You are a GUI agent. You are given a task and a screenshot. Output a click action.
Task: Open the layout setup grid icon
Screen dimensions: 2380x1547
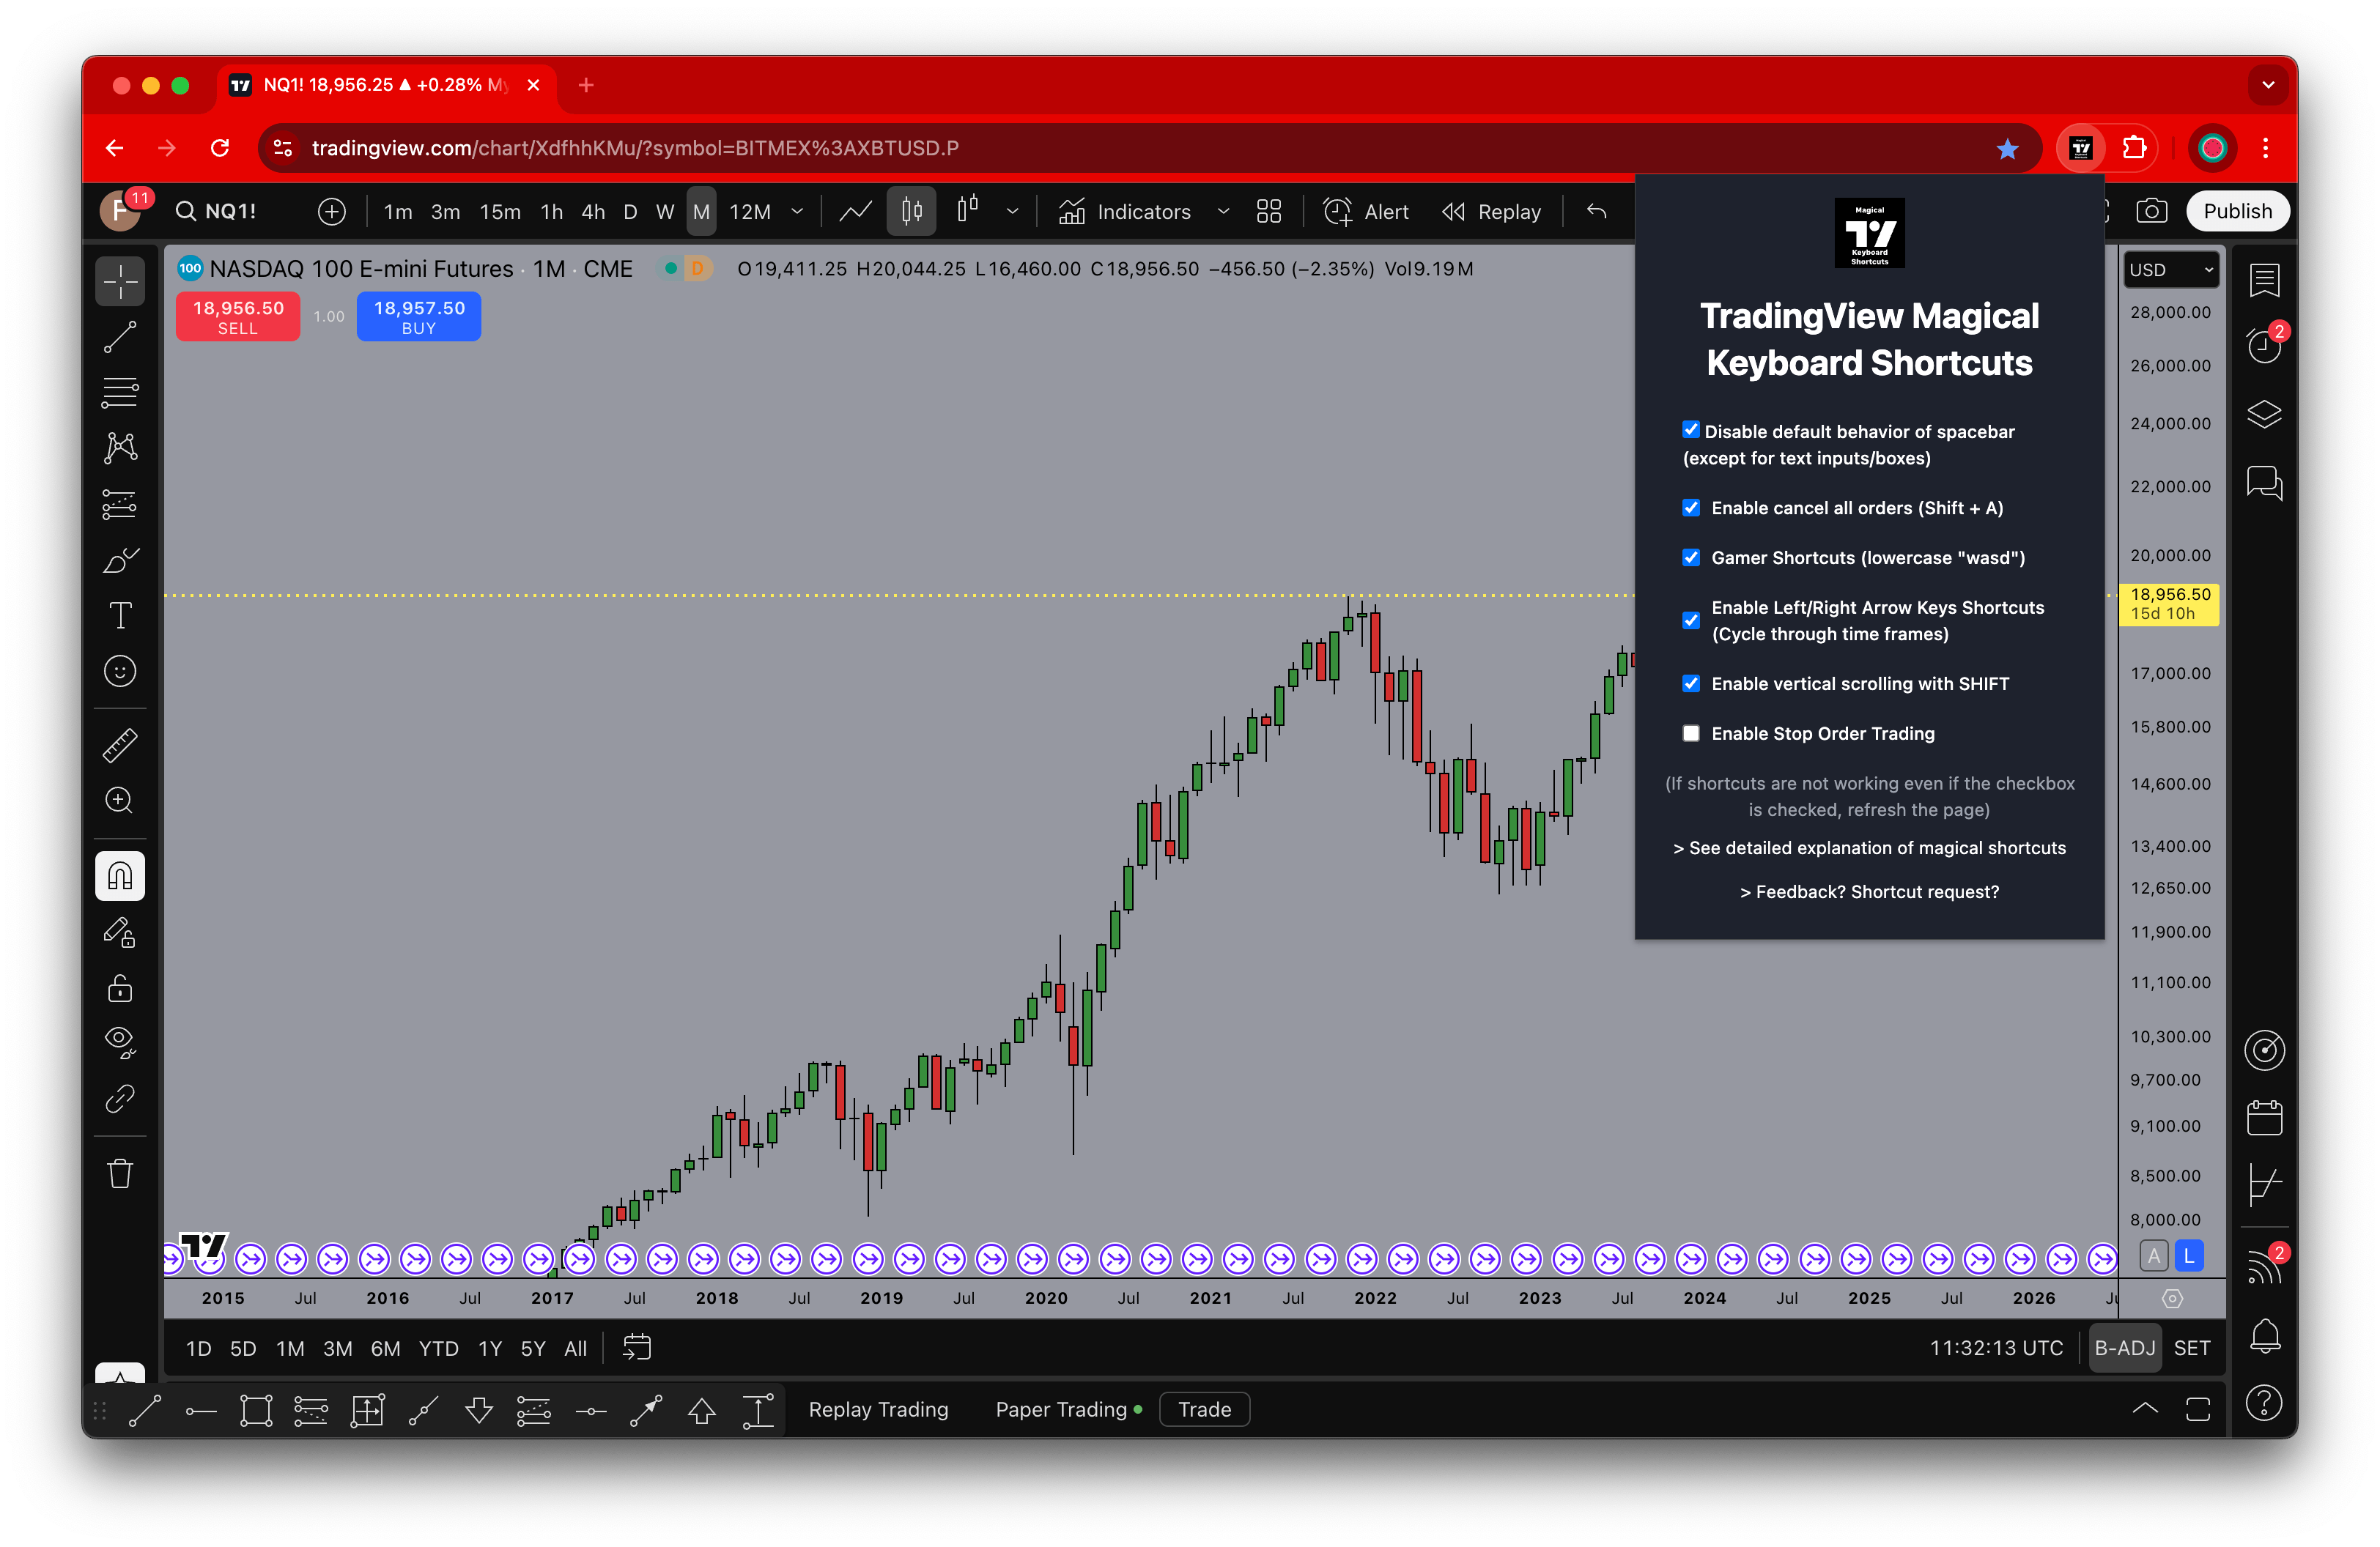1269,211
